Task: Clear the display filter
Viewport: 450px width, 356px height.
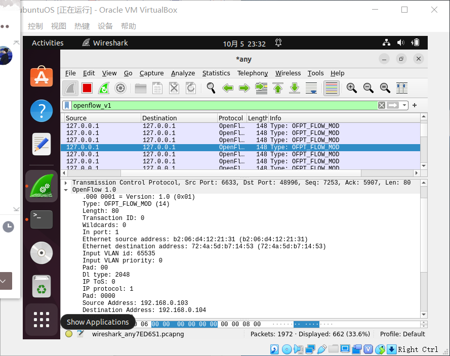Action: (x=381, y=106)
